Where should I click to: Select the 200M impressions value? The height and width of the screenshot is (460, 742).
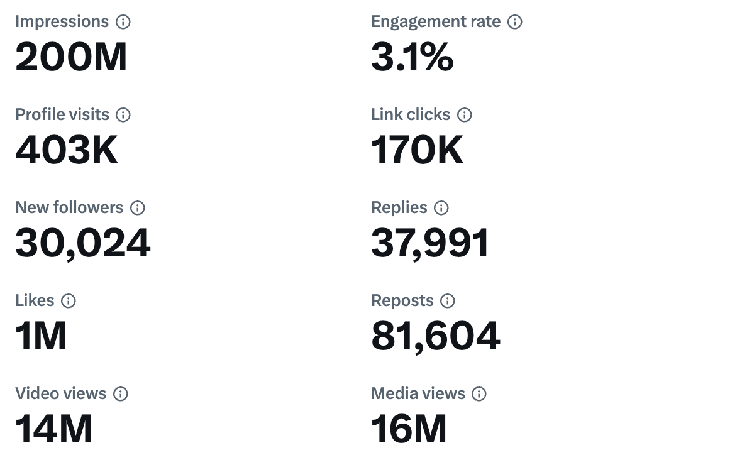[71, 57]
